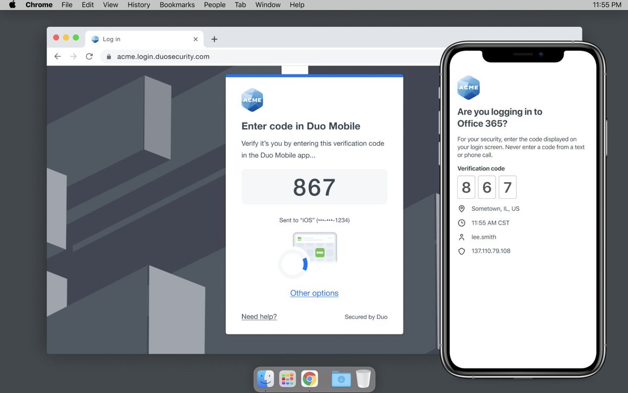Viewport: 628px width, 393px height.
Task: Go forward in Chrome
Action: click(73, 57)
